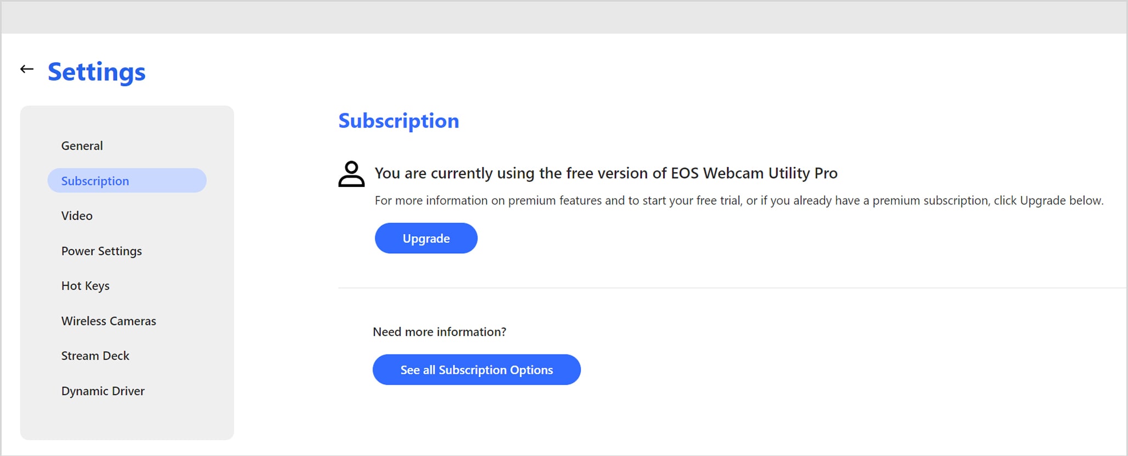Open the Dynamic Driver section
The image size is (1128, 456).
(103, 391)
